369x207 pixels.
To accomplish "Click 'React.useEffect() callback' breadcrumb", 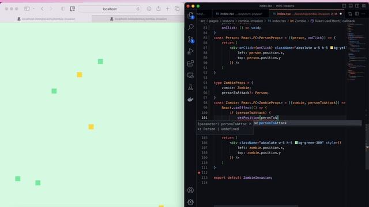I will tap(334, 21).
